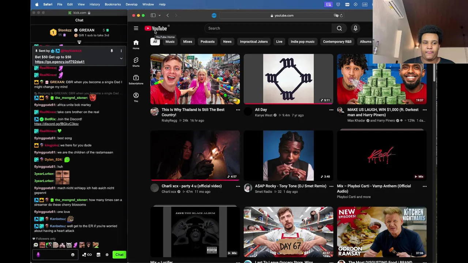Open the Develop menu in menu bar
Viewport: 468px width, 263px height.
pyautogui.click(x=132, y=4)
